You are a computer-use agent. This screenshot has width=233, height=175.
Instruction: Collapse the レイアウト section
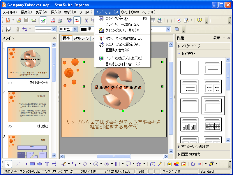click(x=203, y=54)
